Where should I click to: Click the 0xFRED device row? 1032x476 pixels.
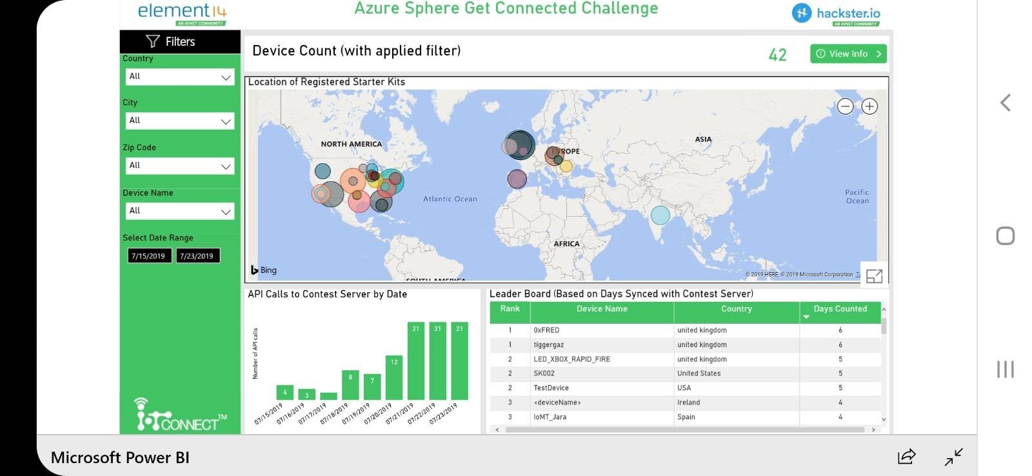pyautogui.click(x=685, y=330)
